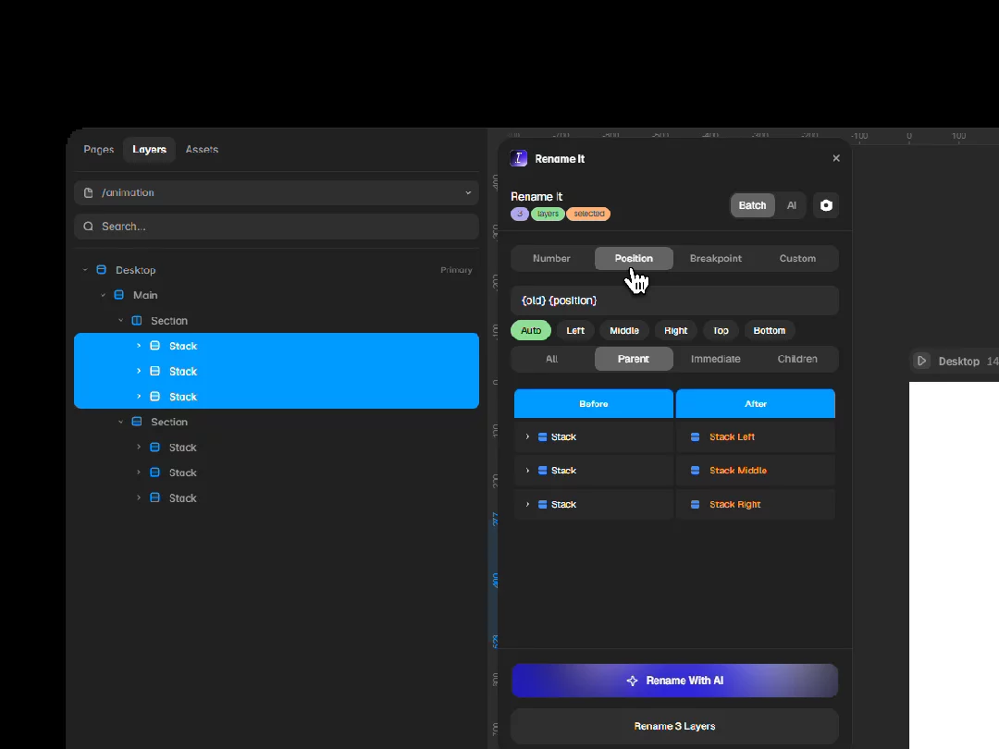Select the Bottom position chip

click(769, 330)
